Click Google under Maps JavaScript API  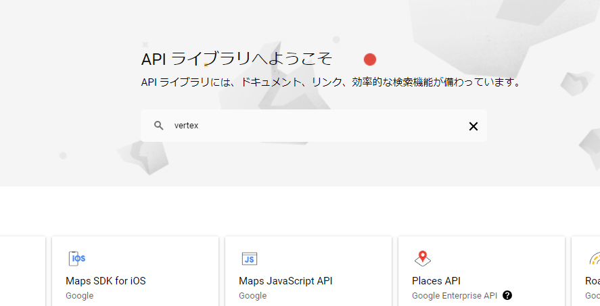coord(252,296)
